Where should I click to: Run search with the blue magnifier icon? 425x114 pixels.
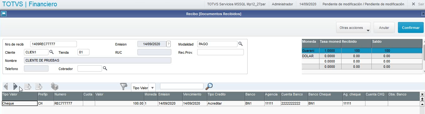tap(209, 86)
